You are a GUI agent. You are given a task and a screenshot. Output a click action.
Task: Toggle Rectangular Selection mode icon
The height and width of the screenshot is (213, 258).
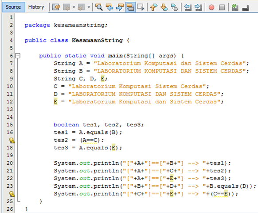point(141,7)
